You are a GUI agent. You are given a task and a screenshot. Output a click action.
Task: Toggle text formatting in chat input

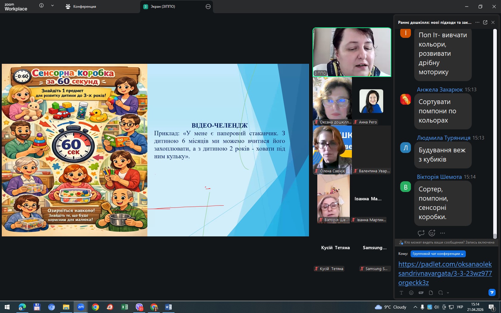[x=401, y=293]
